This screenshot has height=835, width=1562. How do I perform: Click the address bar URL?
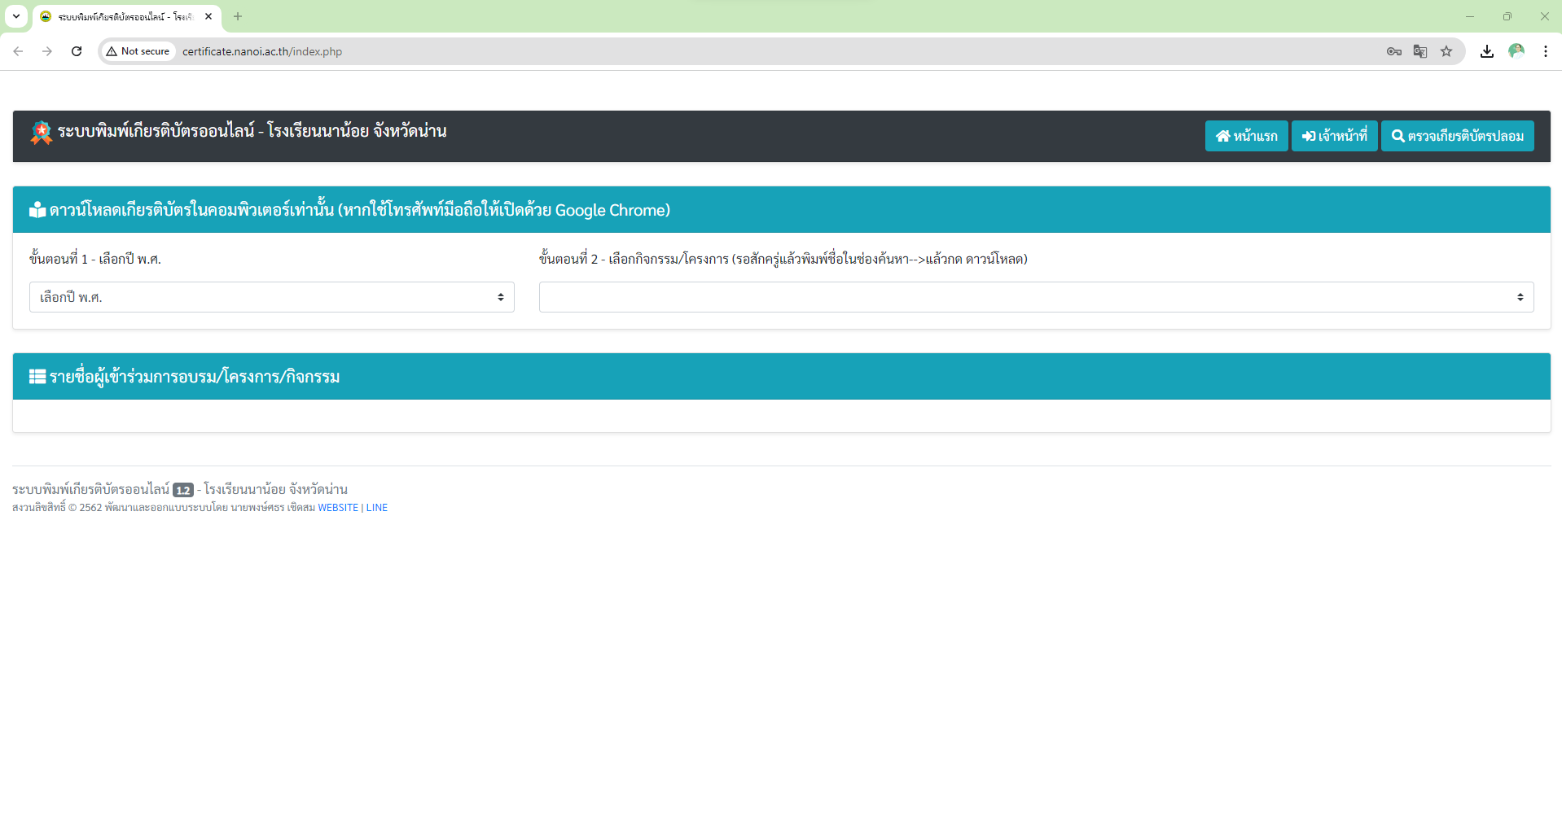click(262, 51)
